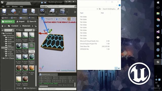Image resolution: width=162 pixels, height=91 pixels.
Task: Navigate back in Content Browser history
Action: [3, 26]
